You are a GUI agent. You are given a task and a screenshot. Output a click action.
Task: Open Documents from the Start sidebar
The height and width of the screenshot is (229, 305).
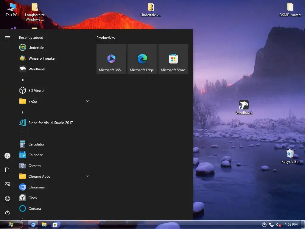tap(7, 170)
